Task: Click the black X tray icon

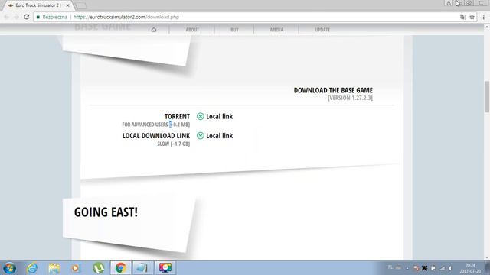Action: [x=424, y=268]
